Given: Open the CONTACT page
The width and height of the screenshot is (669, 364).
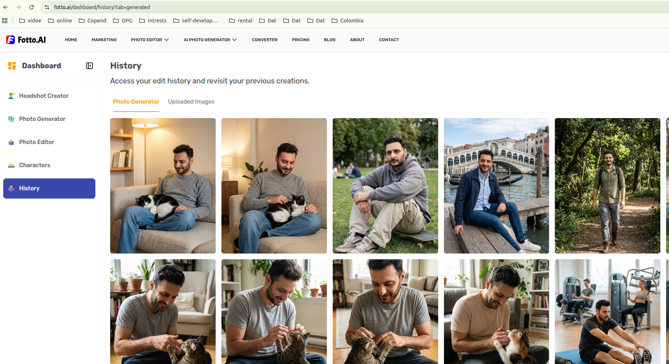Looking at the screenshot, I should (389, 40).
